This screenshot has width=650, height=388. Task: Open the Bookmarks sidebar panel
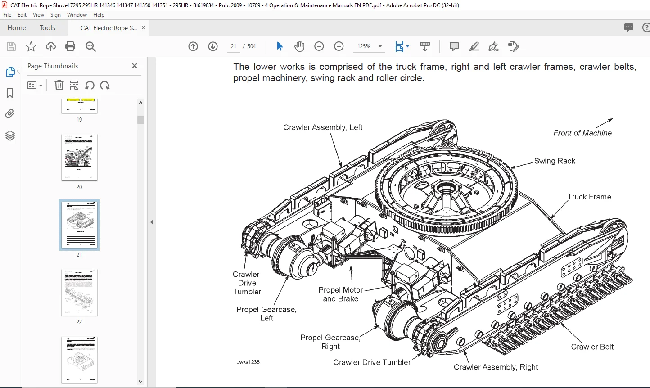coord(10,93)
